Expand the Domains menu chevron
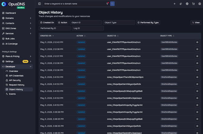This screenshot has width=203, height=134. [31, 18]
